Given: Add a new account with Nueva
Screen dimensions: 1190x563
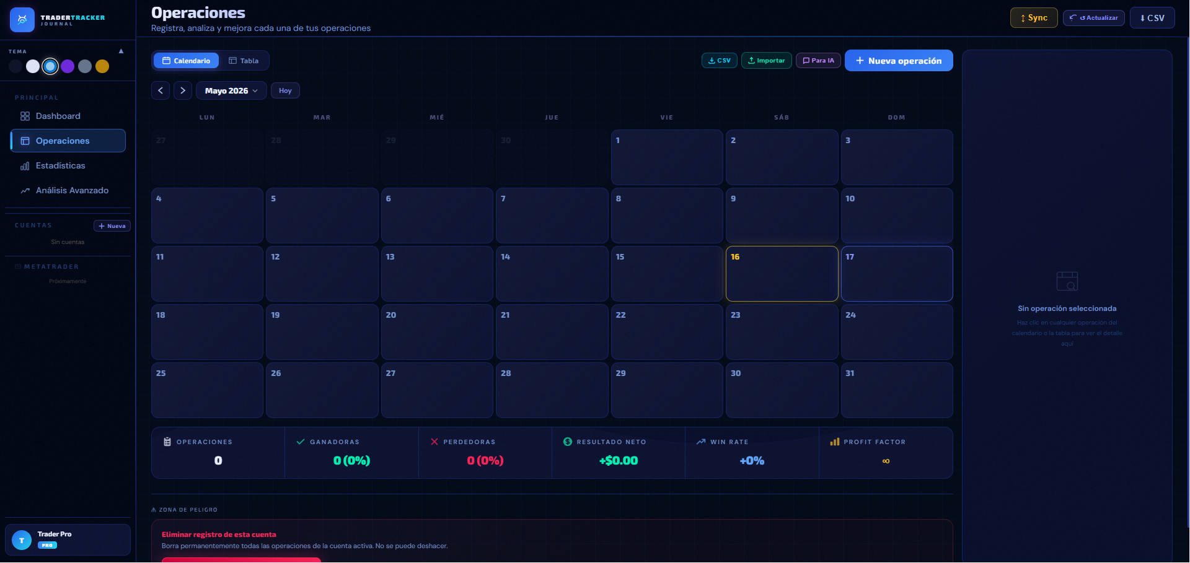Looking at the screenshot, I should (112, 226).
